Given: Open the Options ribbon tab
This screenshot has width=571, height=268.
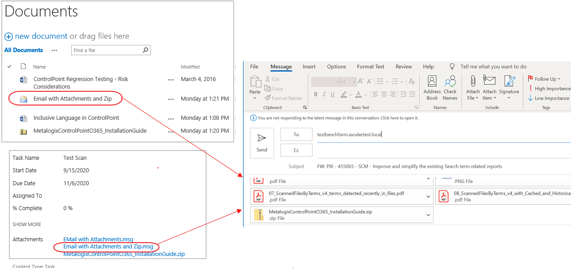Looking at the screenshot, I should (x=336, y=66).
